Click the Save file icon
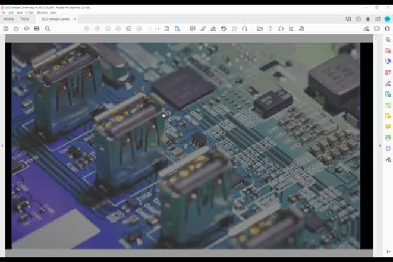The width and height of the screenshot is (393, 262). click(6, 29)
